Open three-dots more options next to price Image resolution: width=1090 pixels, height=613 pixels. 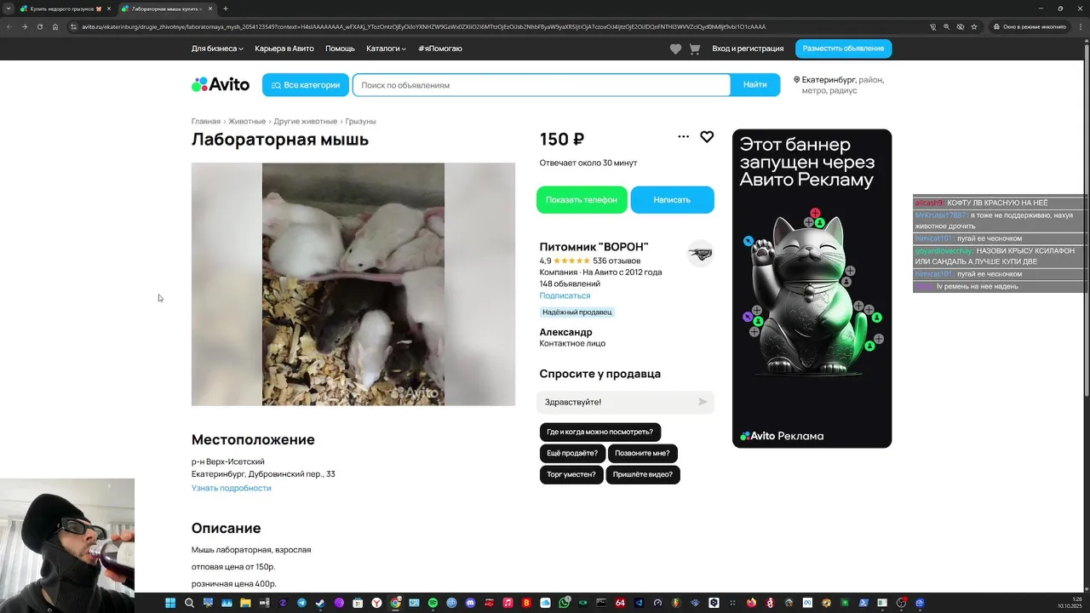683,136
